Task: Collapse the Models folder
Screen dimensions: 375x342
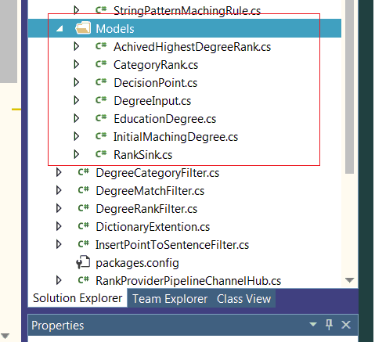Action: point(59,28)
